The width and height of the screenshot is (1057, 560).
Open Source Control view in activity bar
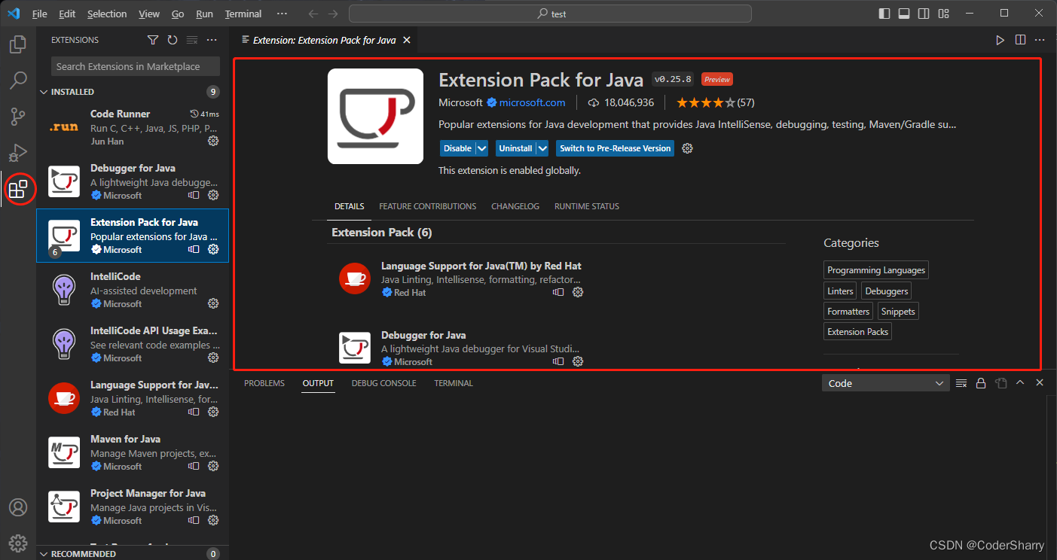(18, 117)
